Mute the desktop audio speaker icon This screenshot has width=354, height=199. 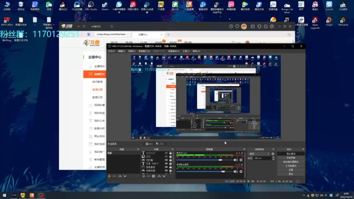pyautogui.click(x=235, y=172)
